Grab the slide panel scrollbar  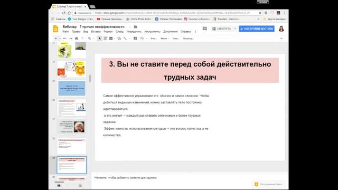pyautogui.click(x=90, y=79)
